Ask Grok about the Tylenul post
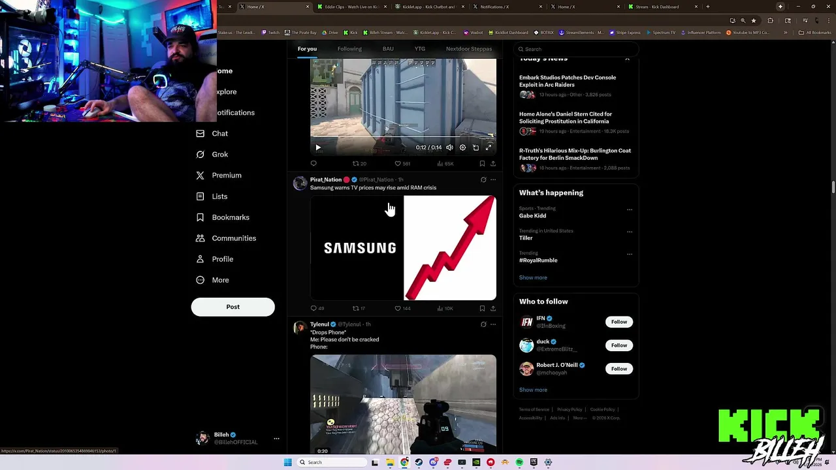Viewport: 836px width, 470px height. click(x=483, y=324)
